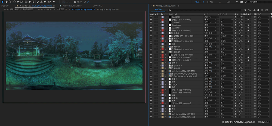Click the Puppet Pin tool
Viewport: 272px width, 126px height.
(x=54, y=2)
